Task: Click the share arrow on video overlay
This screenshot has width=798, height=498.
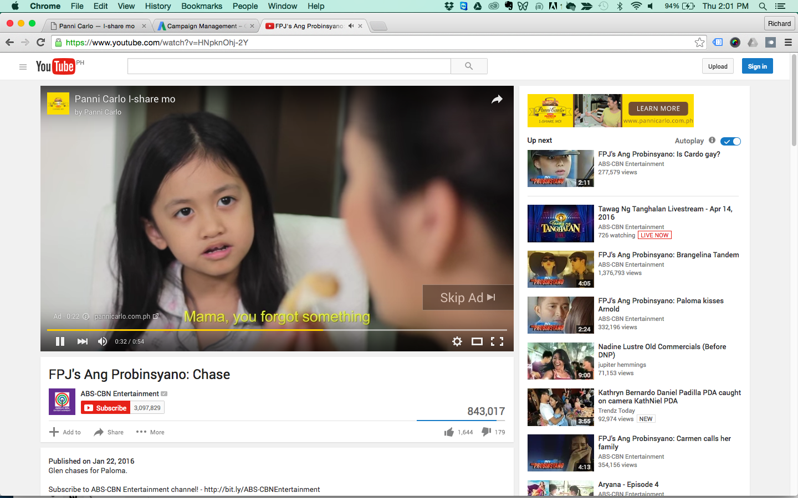Action: pyautogui.click(x=497, y=99)
